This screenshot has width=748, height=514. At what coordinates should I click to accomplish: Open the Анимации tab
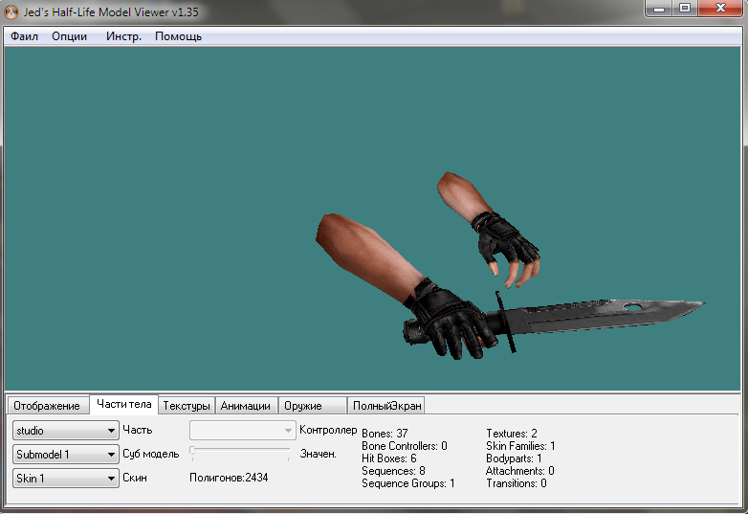tap(245, 406)
